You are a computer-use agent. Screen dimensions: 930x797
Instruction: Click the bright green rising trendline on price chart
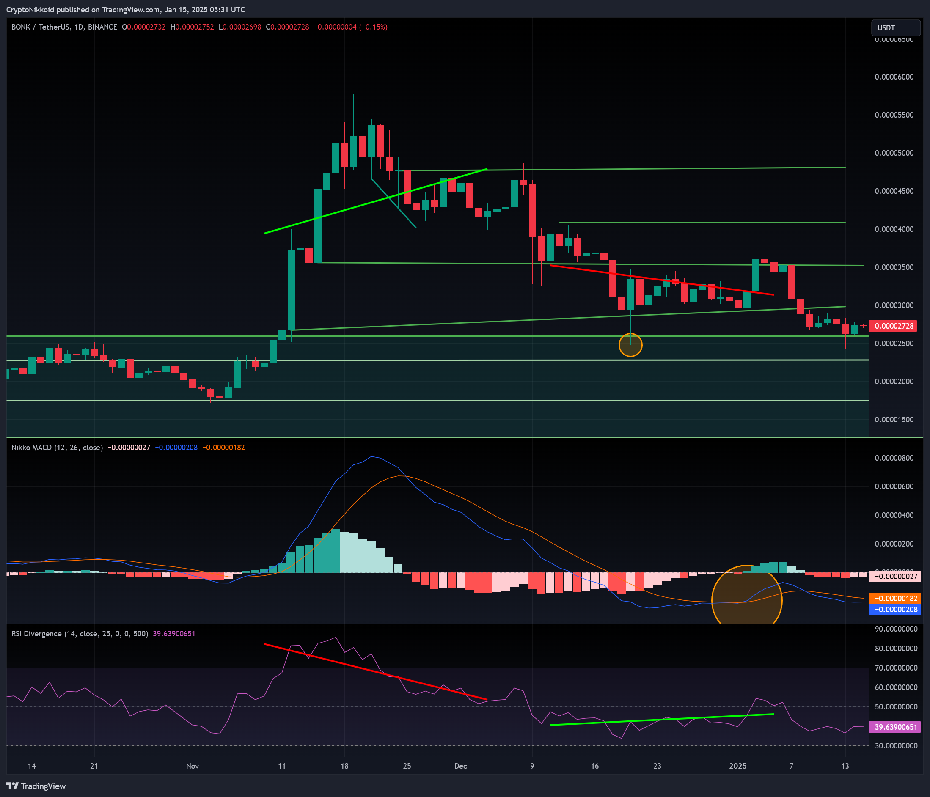(376, 201)
